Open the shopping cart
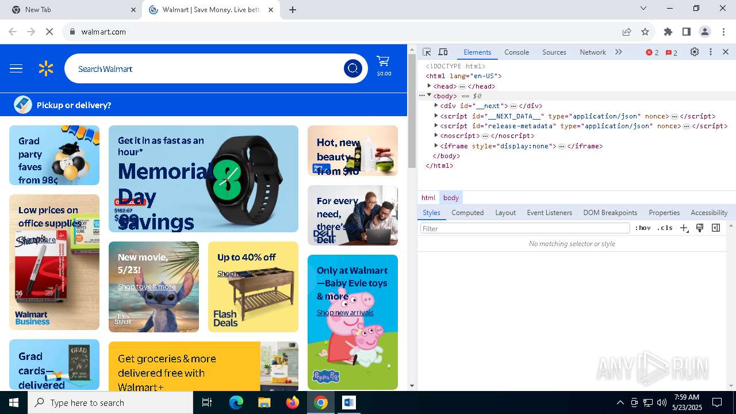Image resolution: width=736 pixels, height=414 pixels. tap(384, 66)
